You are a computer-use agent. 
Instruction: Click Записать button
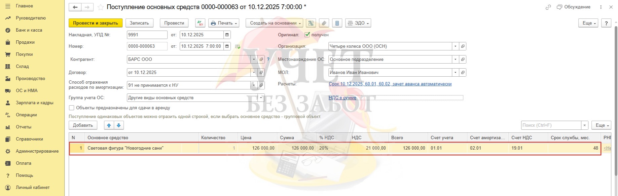click(139, 23)
